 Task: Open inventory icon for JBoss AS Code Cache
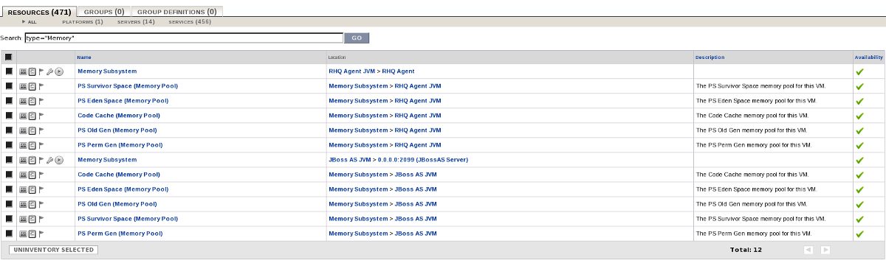[x=32, y=175]
